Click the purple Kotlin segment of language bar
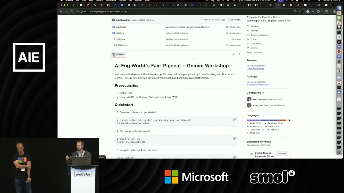 [x=254, y=120]
